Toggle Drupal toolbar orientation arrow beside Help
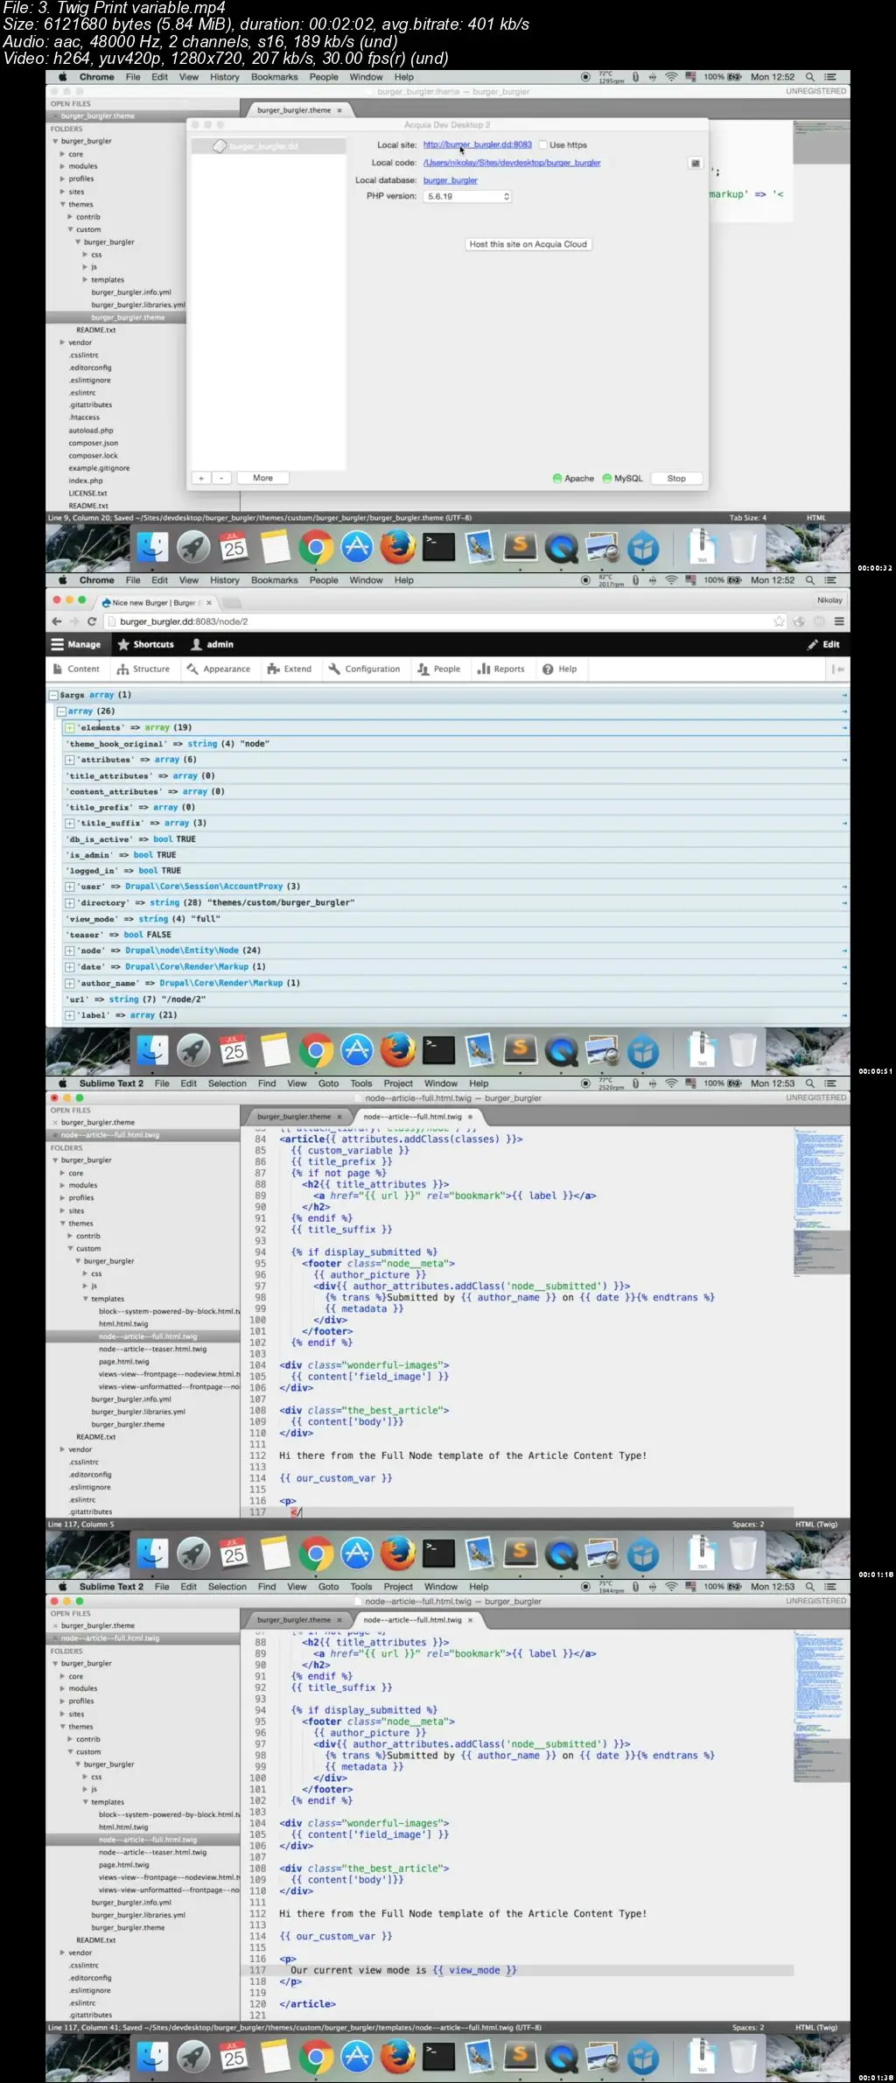 (837, 669)
